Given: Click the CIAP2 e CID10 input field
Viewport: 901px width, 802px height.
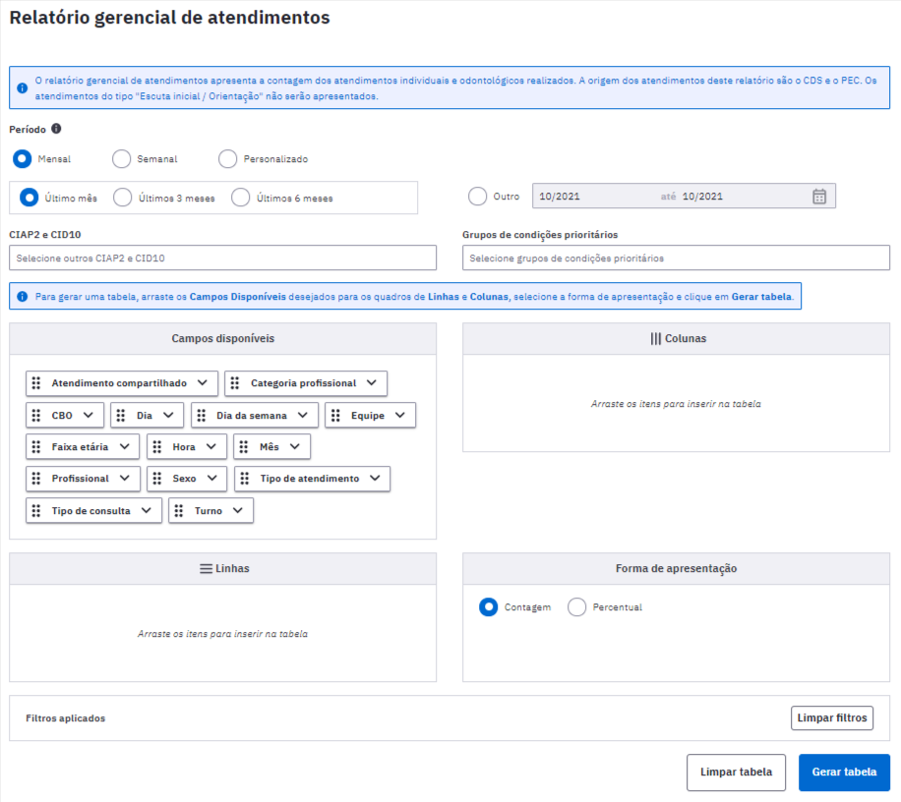Looking at the screenshot, I should (223, 258).
